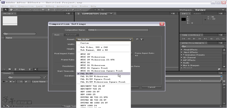Click the Cancel button
This screenshot has height=108, width=227.
tap(151, 87)
